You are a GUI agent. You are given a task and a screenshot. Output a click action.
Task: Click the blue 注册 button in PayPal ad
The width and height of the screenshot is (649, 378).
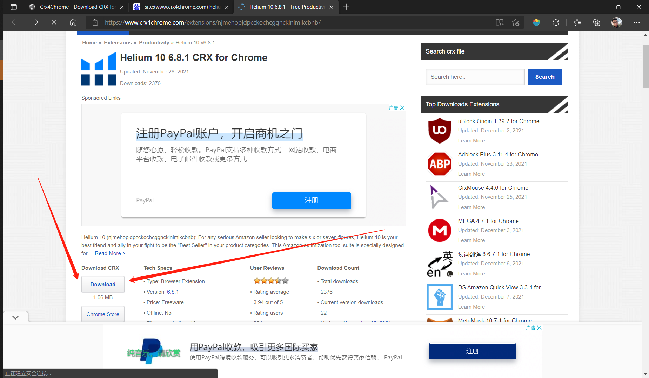click(x=312, y=200)
